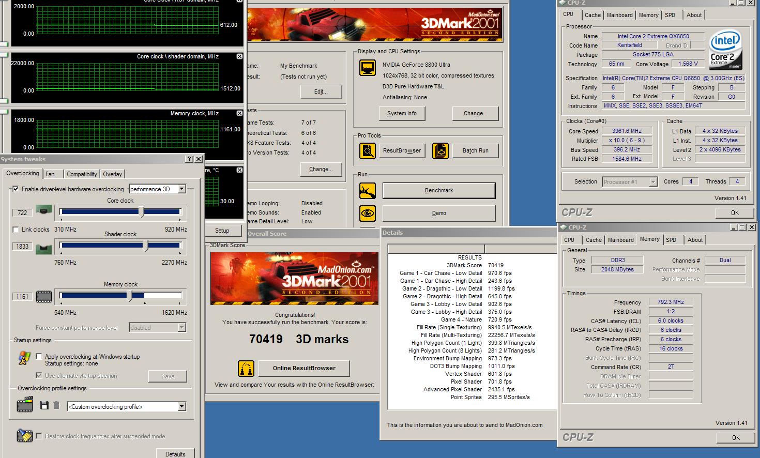
Task: Enable Apply overclocking at Windows startup
Action: (39, 357)
